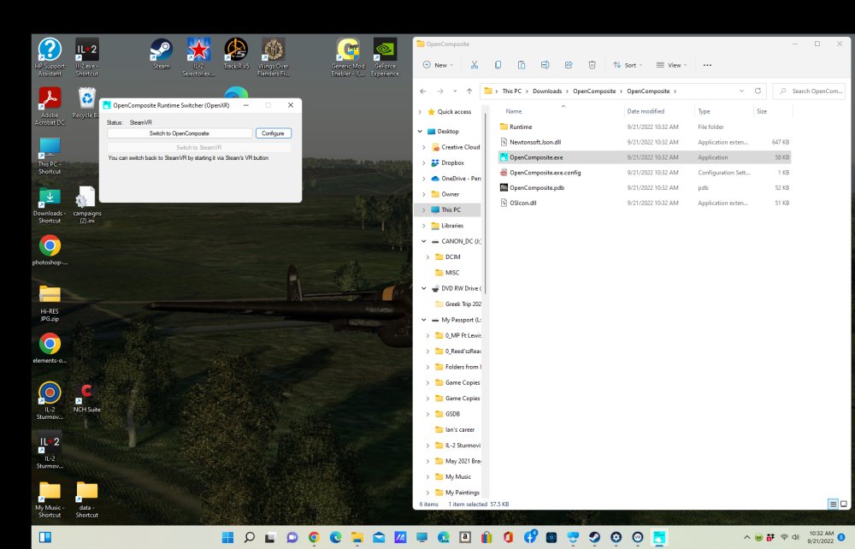Click the Delete trash icon in Explorer toolbar
The height and width of the screenshot is (549, 855).
pyautogui.click(x=592, y=65)
